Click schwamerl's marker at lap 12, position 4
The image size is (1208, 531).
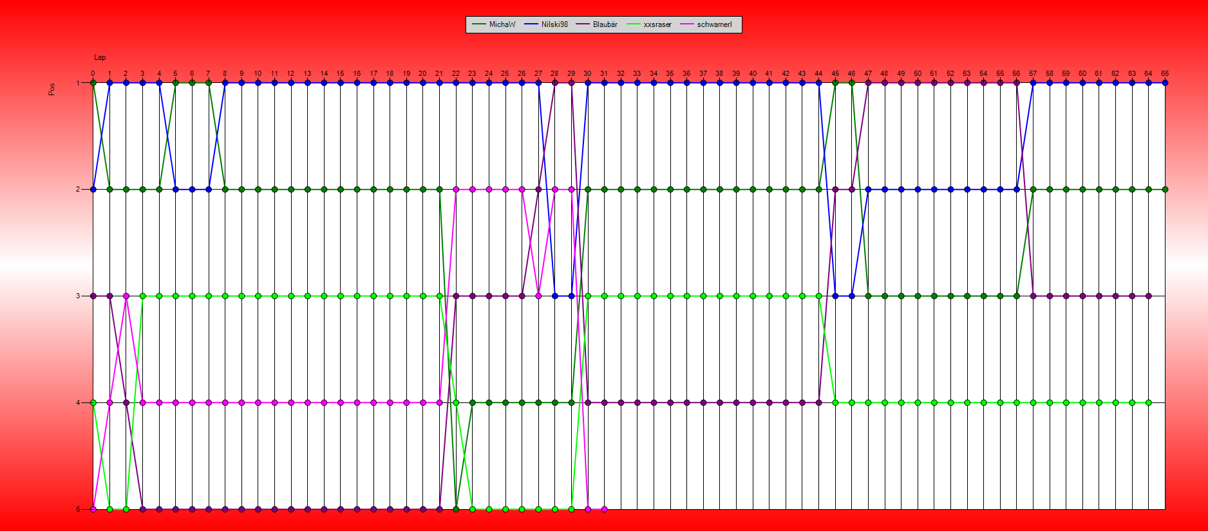tap(291, 403)
